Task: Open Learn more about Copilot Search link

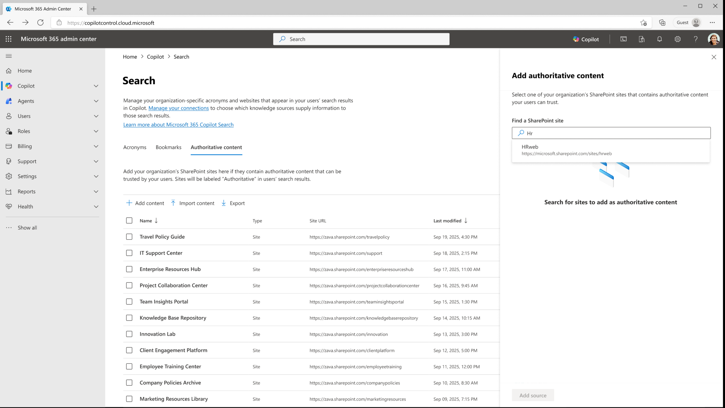Action: [x=178, y=124]
